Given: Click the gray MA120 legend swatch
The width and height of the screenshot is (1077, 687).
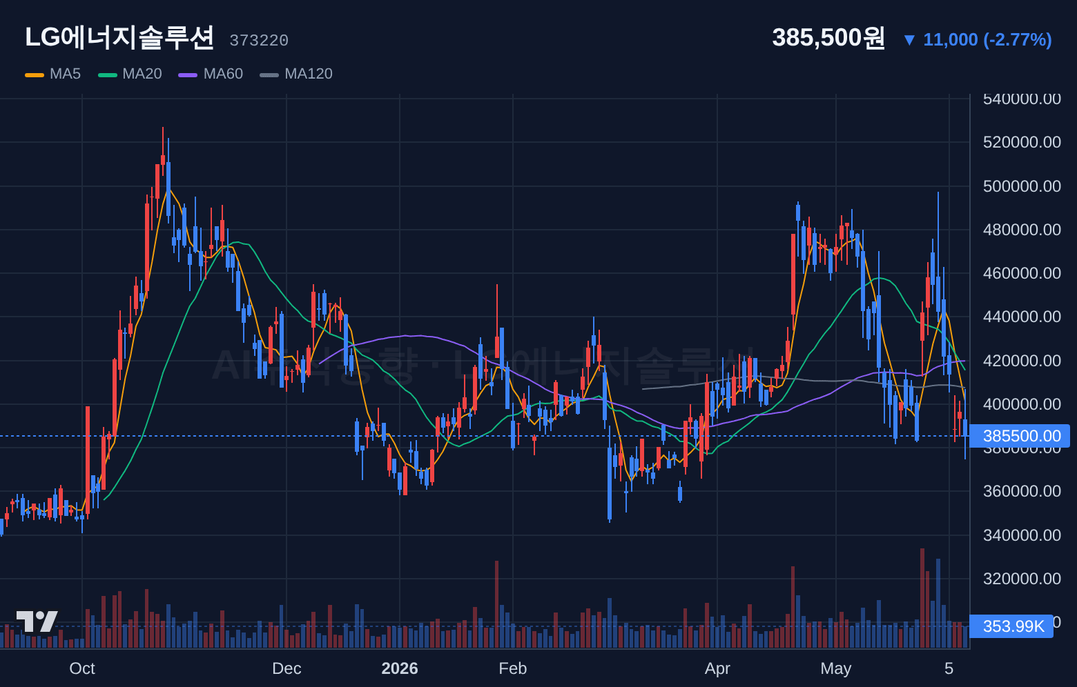Looking at the screenshot, I should (269, 74).
